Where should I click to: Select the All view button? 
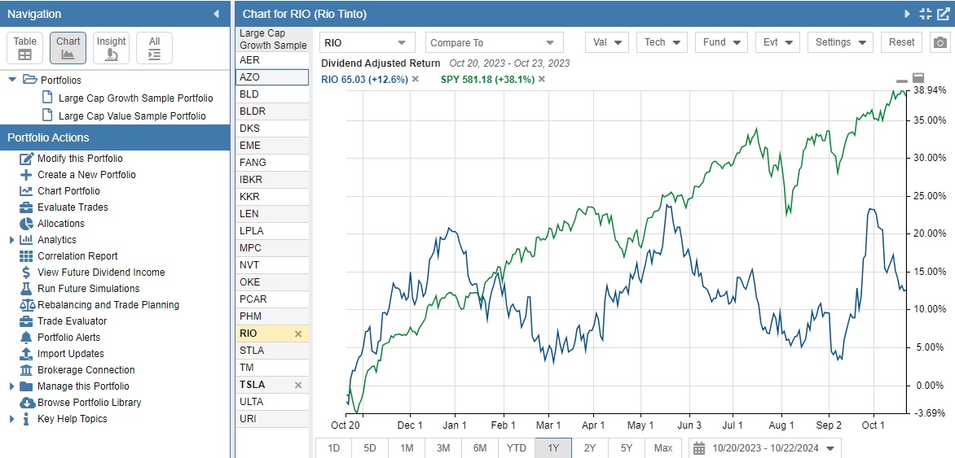[x=154, y=48]
